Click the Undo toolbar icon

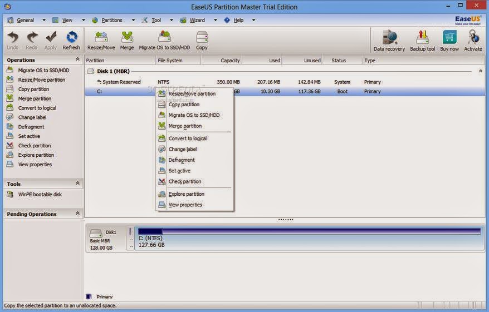pos(13,41)
